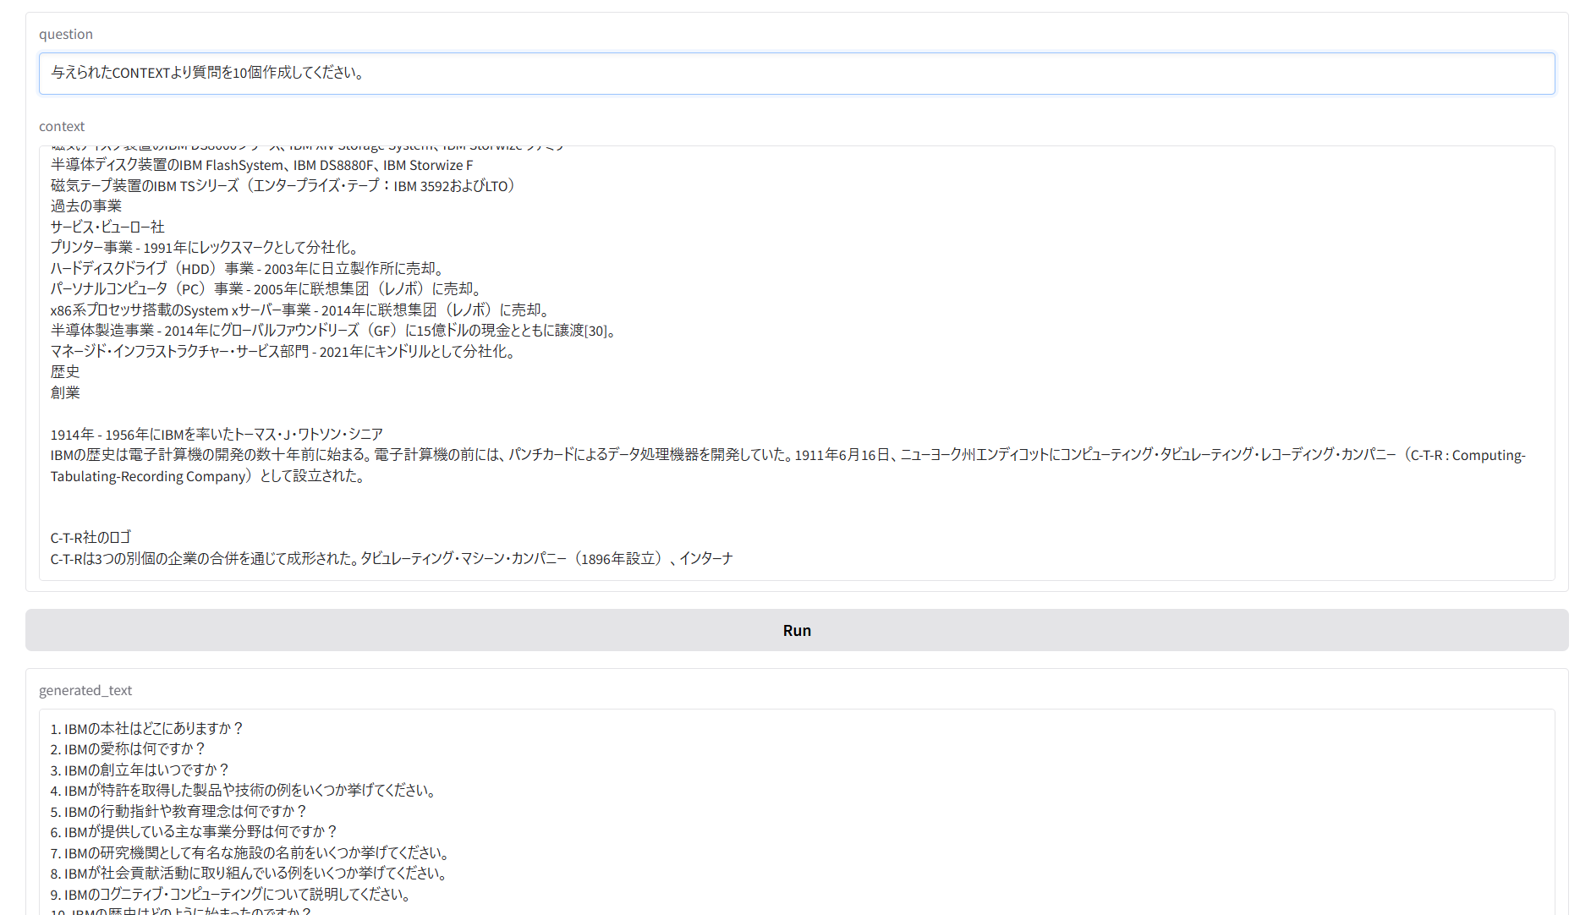Click generated question 3 about IBMの創立年
1580x915 pixels.
coord(140,770)
